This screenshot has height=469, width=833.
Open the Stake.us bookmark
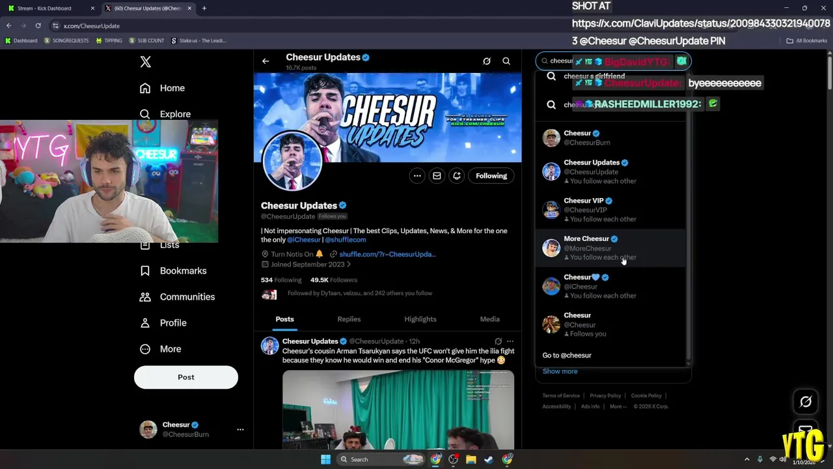(x=198, y=41)
